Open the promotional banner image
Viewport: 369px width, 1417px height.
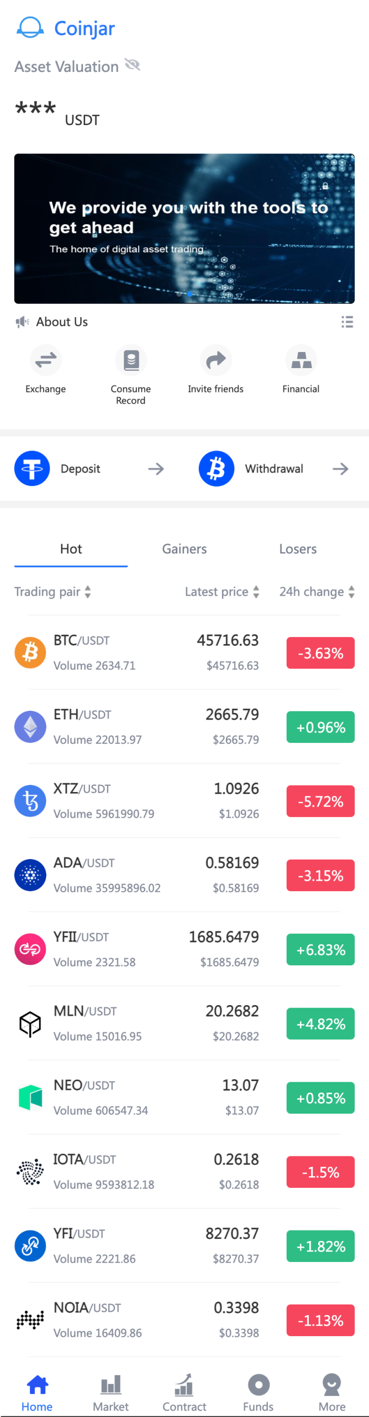184,228
